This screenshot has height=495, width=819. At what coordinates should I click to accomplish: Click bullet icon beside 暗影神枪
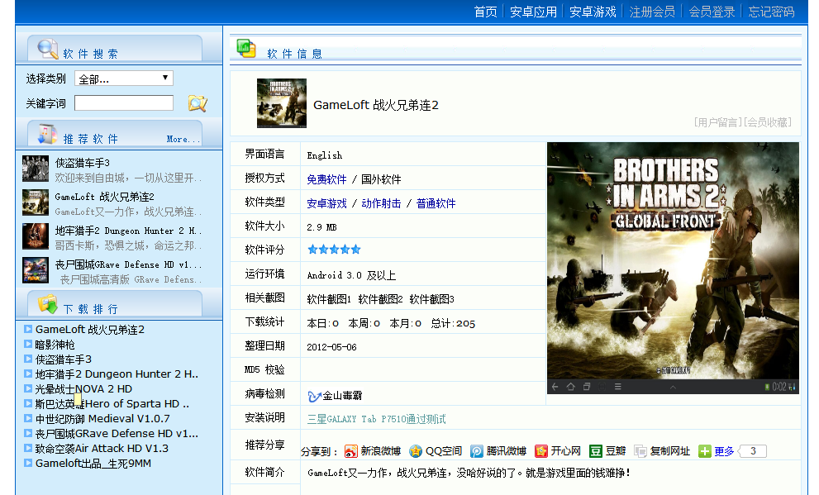28,344
